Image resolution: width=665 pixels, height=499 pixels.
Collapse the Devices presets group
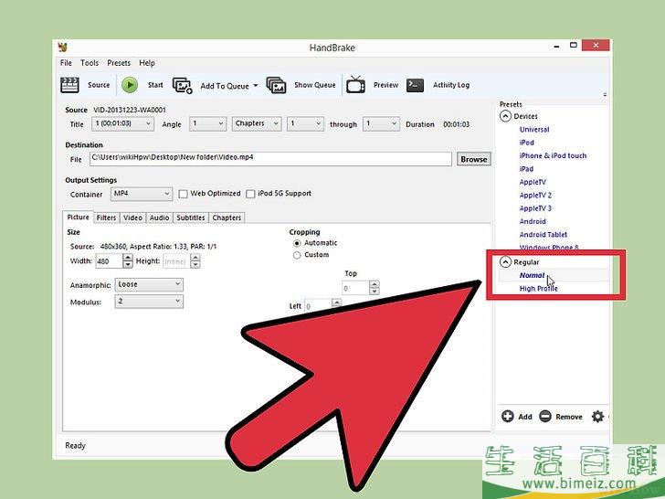[x=505, y=116]
